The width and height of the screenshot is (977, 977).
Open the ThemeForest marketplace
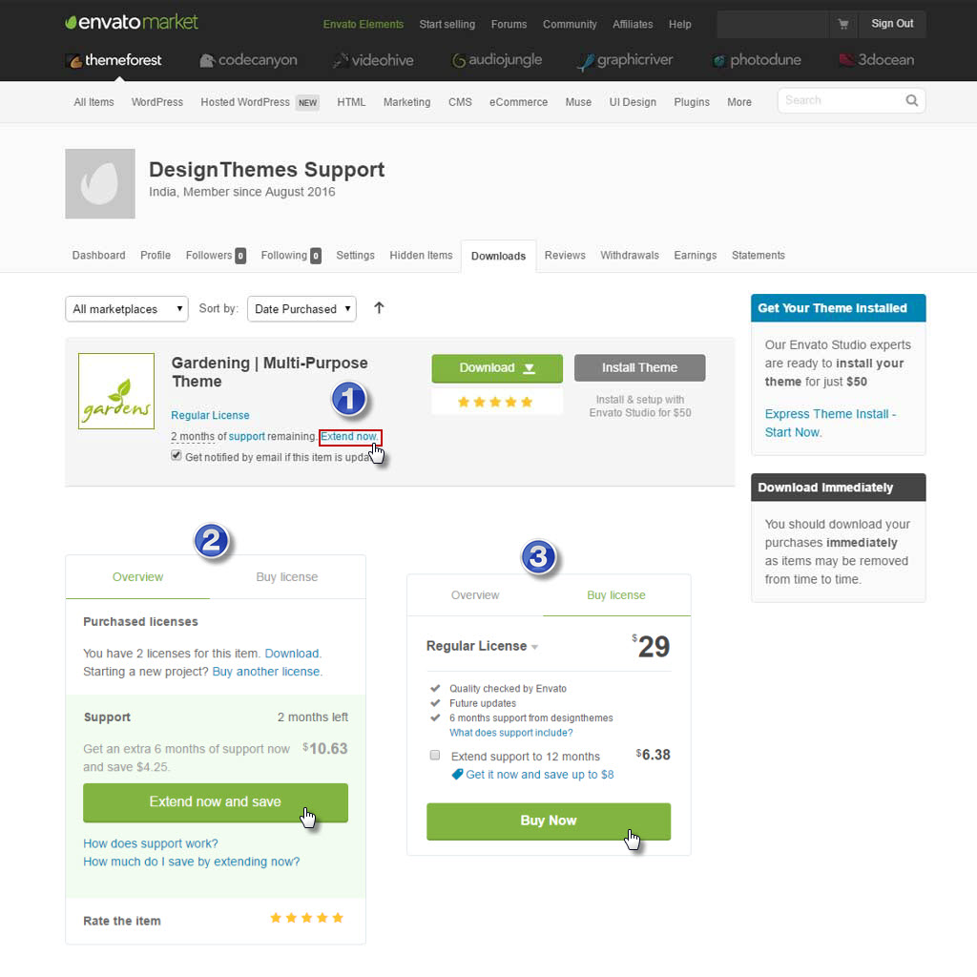pos(114,60)
